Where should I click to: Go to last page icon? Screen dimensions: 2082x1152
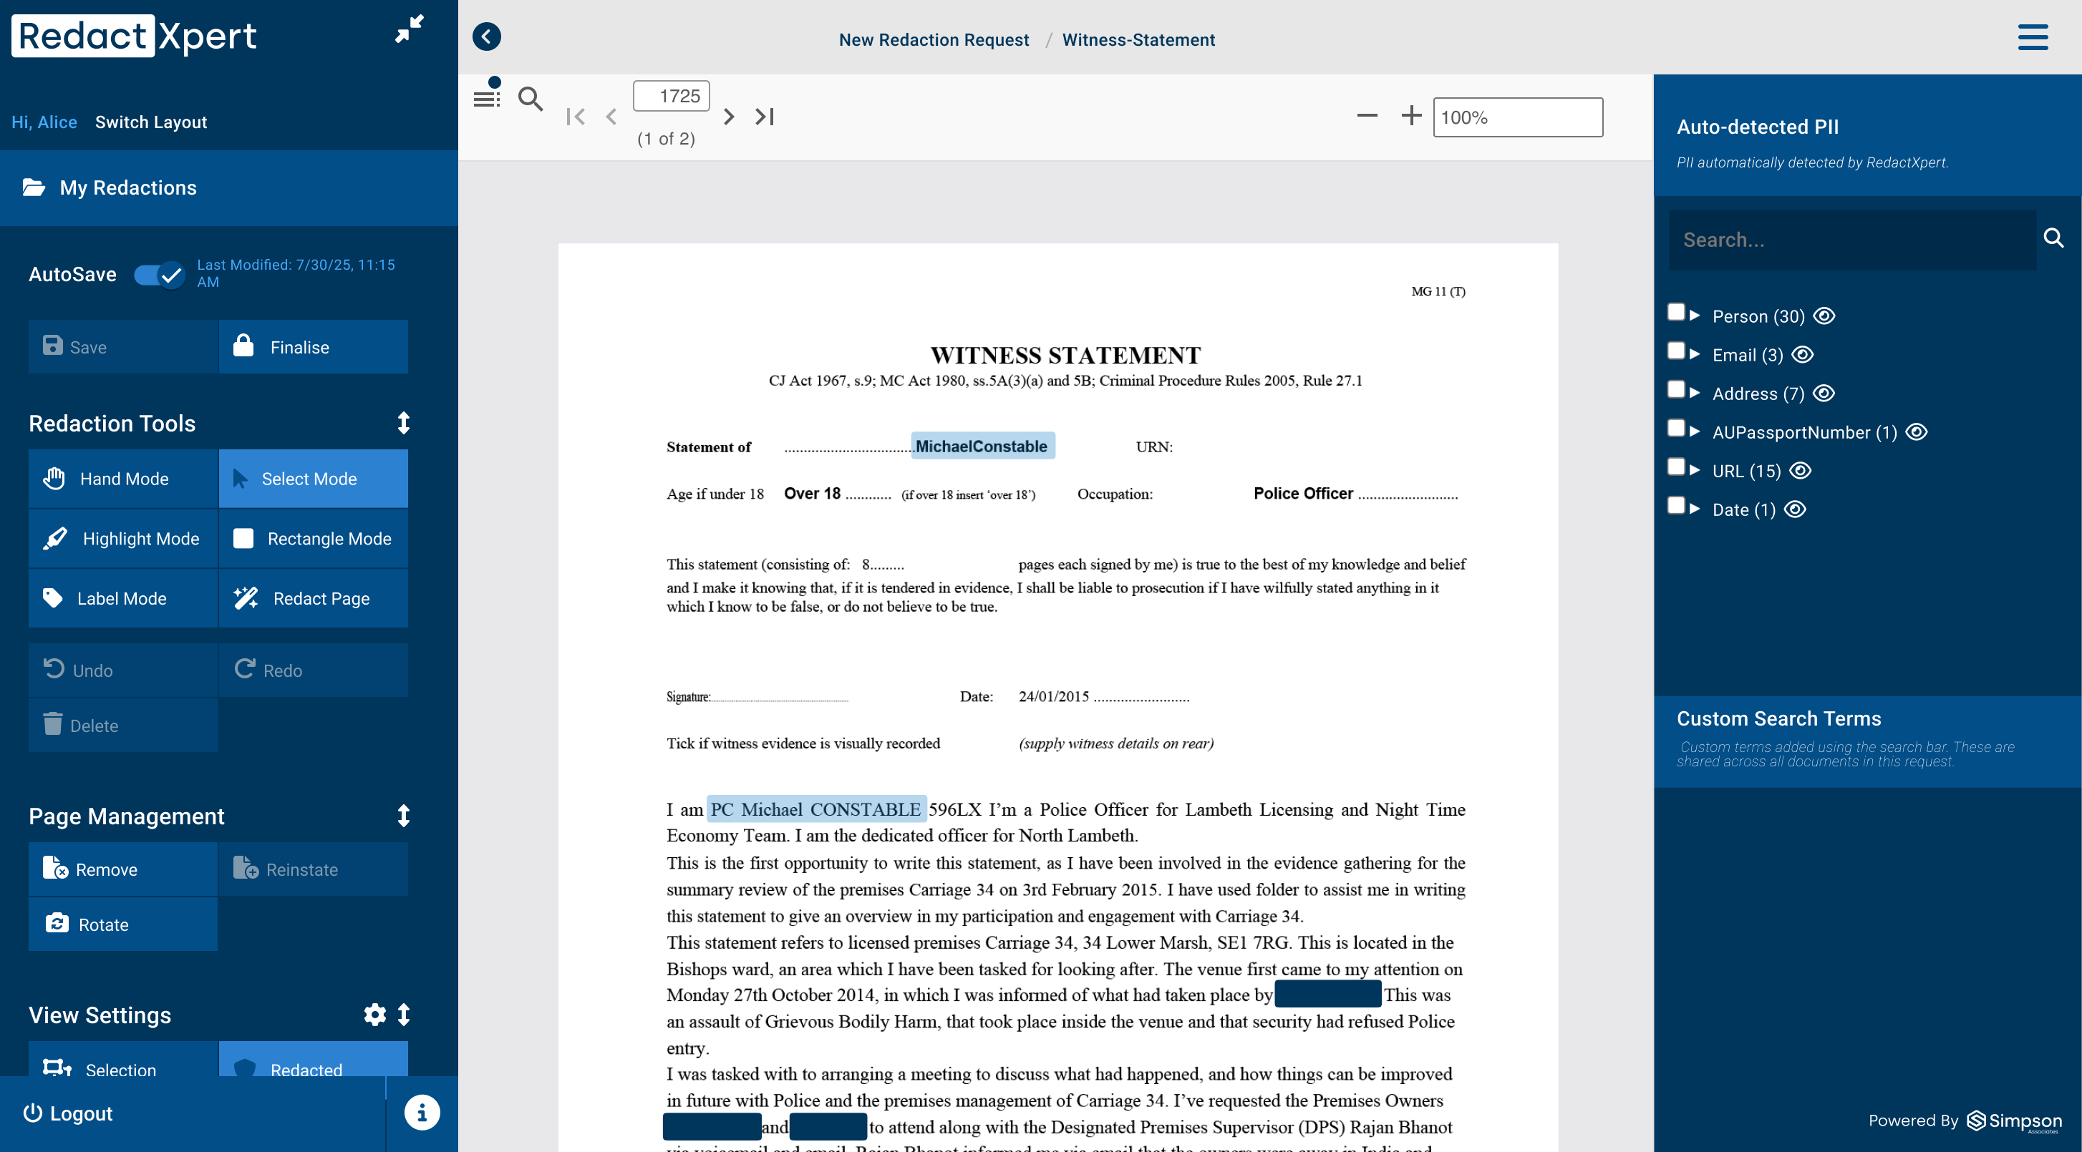(x=765, y=117)
